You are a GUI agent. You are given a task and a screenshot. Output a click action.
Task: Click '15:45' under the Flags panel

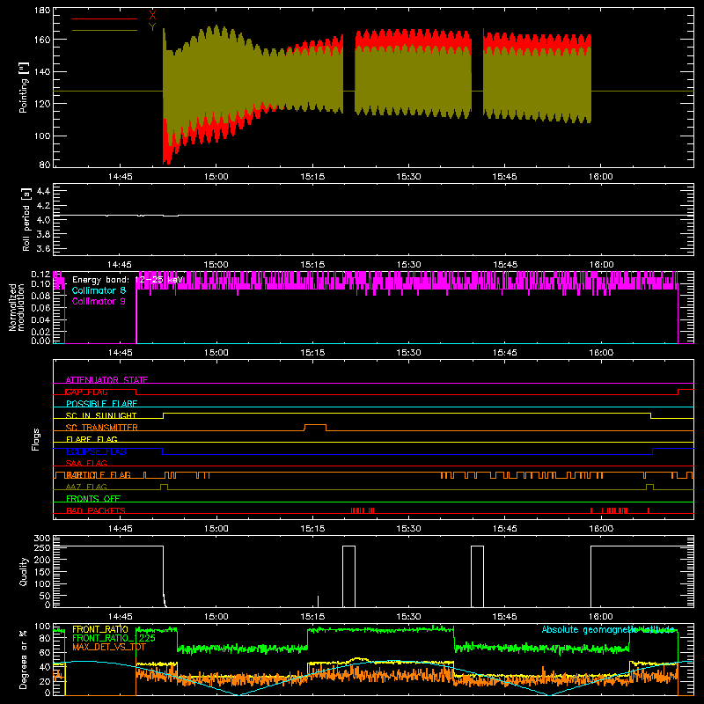(504, 529)
